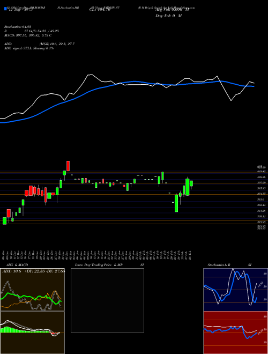Viewport: 268px width, 354px height.
Task: Click the 'ADX signal: SELL' text
Action: pos(18,48)
